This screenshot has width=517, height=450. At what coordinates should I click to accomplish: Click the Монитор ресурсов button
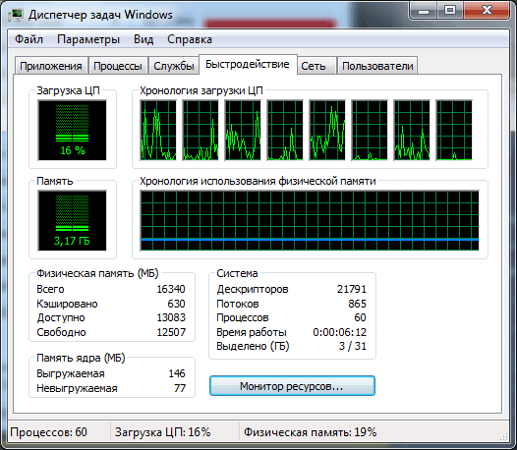pos(292,386)
